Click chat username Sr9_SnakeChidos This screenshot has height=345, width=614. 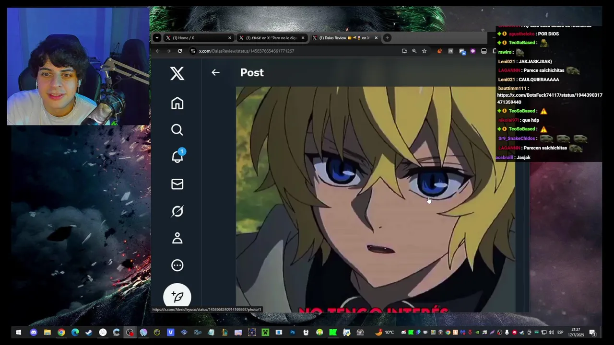516,138
